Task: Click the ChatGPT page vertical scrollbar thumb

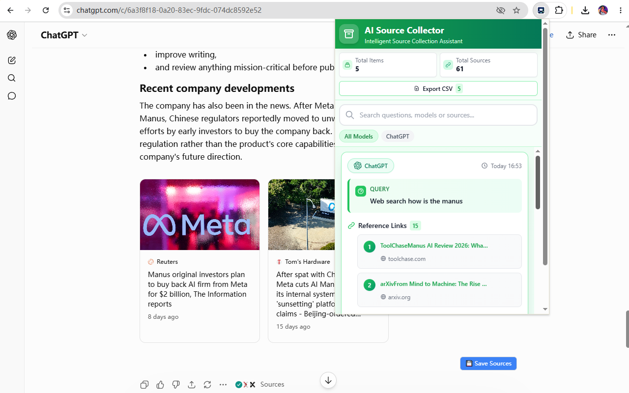Action: [x=627, y=329]
